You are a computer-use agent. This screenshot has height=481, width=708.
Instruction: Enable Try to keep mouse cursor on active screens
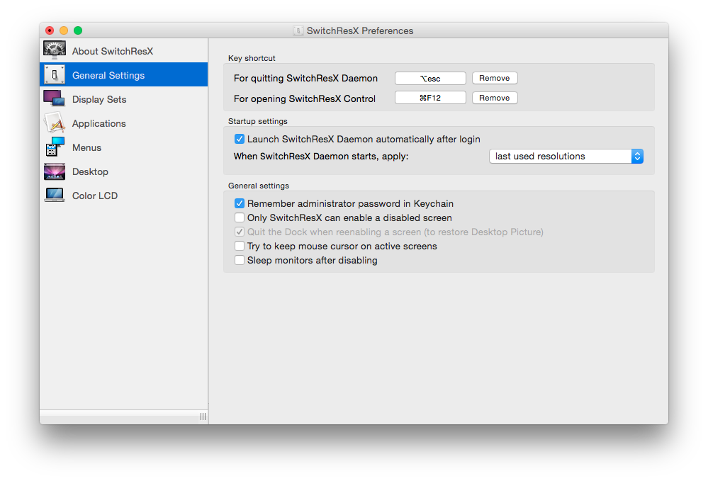(x=240, y=246)
